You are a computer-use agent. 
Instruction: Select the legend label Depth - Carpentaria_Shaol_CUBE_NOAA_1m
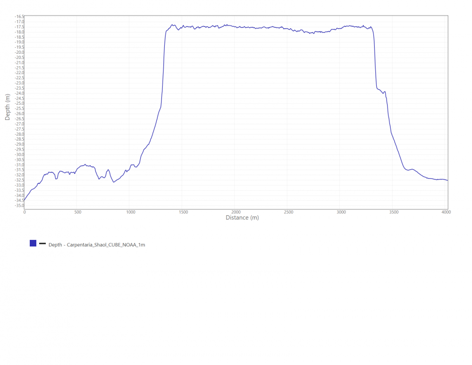coord(97,245)
